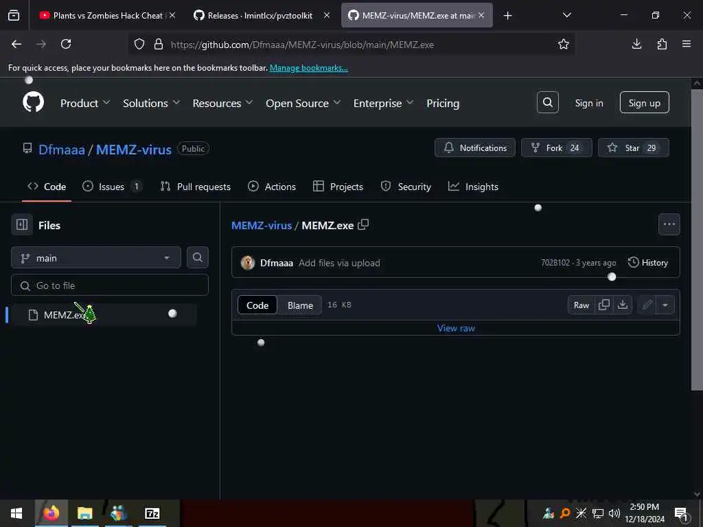Open Firefox View icon in tab bar
The image size is (703, 527).
14,15
